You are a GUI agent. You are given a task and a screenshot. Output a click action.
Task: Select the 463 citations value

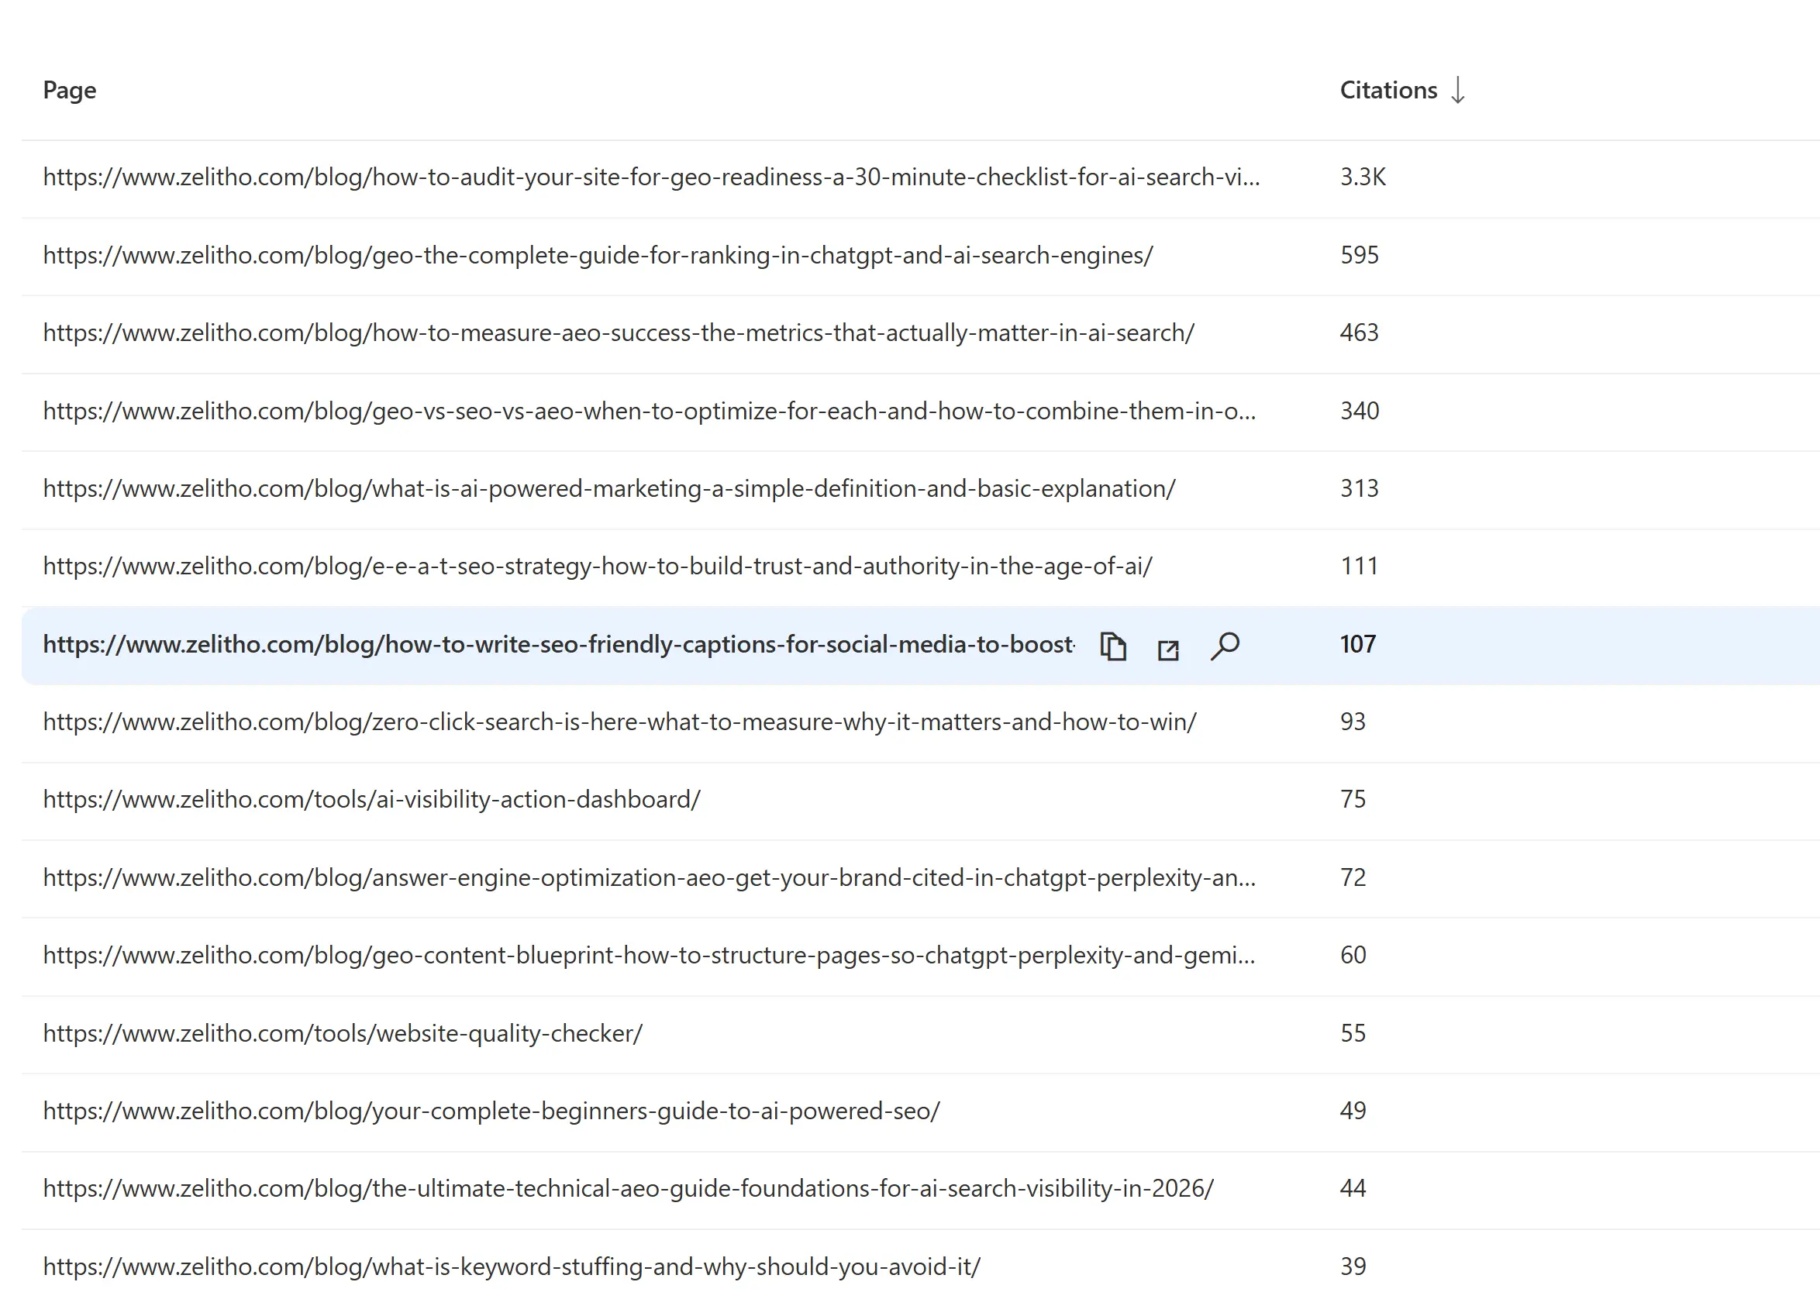(x=1360, y=333)
